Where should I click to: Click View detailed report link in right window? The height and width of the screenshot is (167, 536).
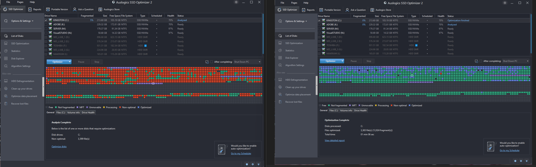(x=334, y=141)
